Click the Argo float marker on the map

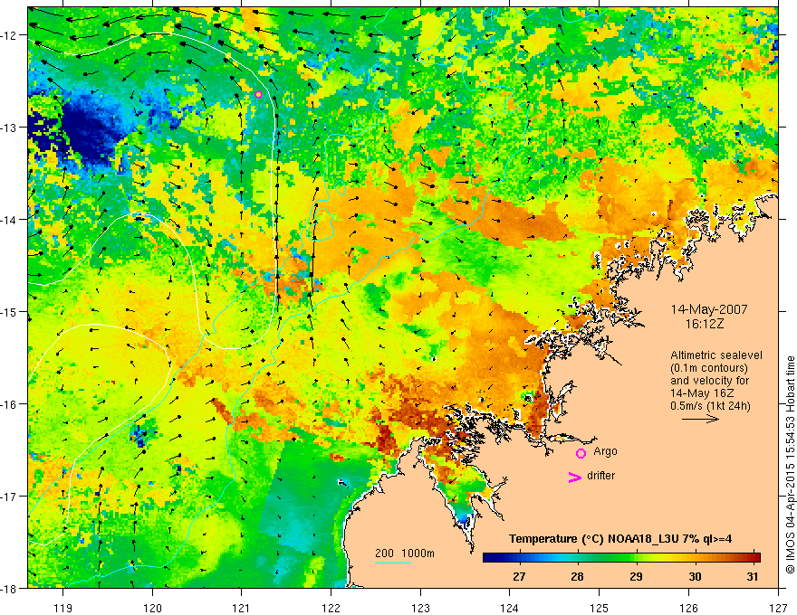[258, 94]
